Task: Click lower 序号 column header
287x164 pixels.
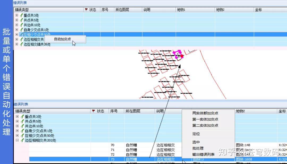Action: point(117,111)
